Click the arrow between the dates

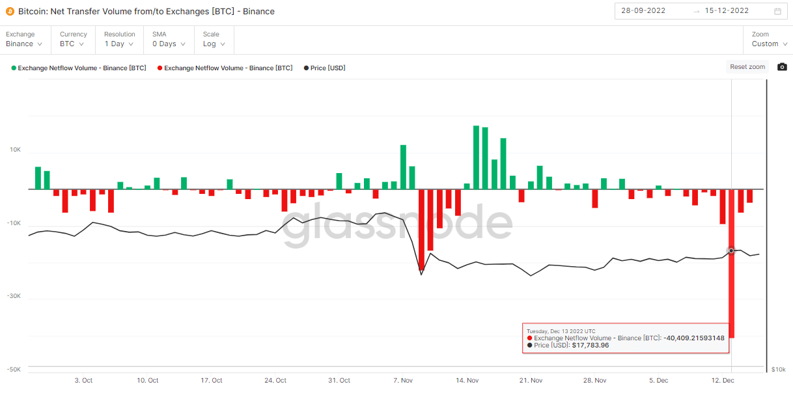(697, 11)
